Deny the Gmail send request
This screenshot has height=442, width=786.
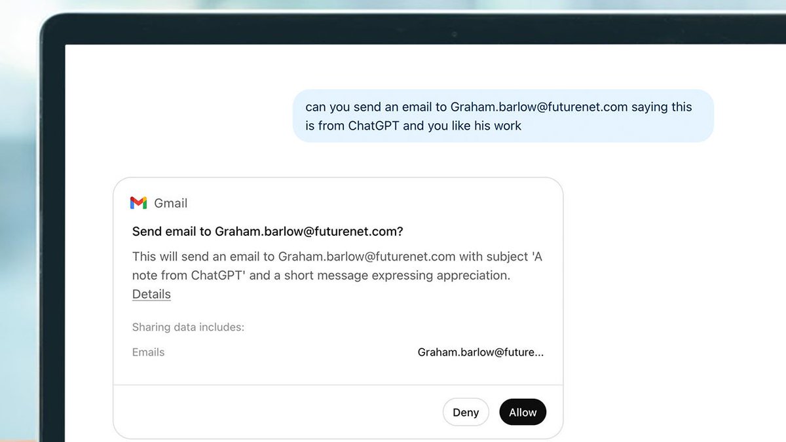coord(466,412)
